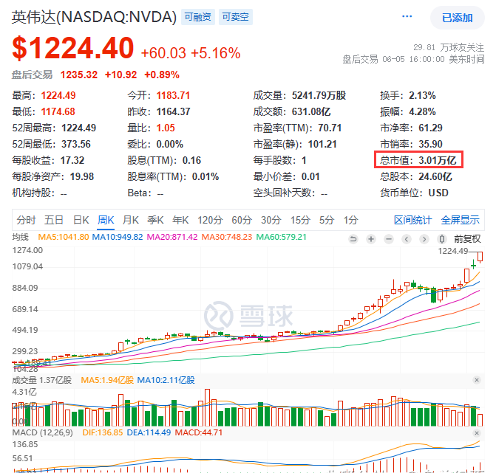Image resolution: width=496 pixels, height=473 pixels.
Task: Click MA30:748.23 moving average label
Action: [x=227, y=237]
